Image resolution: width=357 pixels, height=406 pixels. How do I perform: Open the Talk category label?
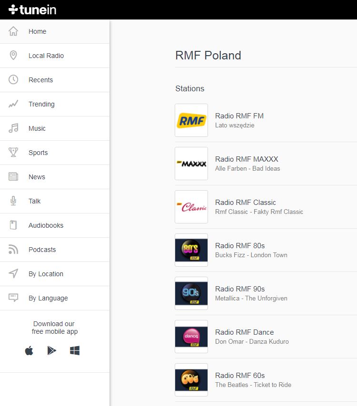coord(34,201)
